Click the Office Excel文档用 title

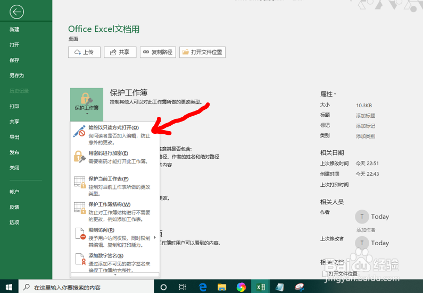104,29
